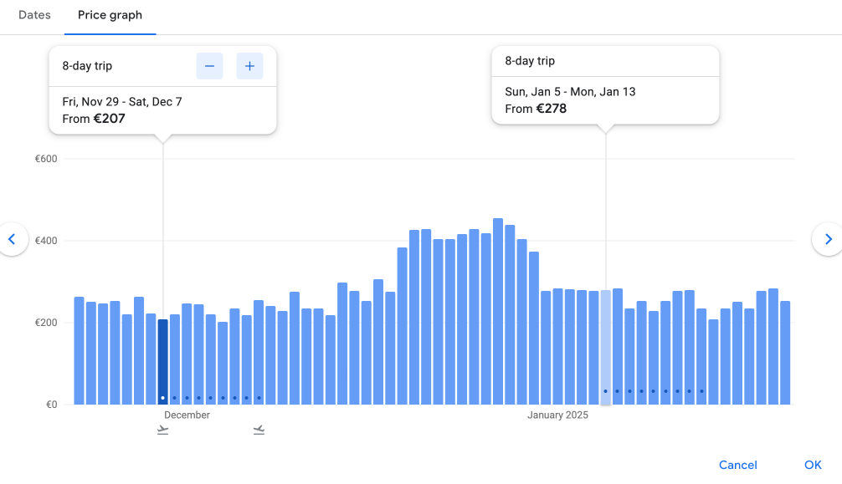Viewport: 842px width, 484px height.
Task: Click the takeoff airplane icon below December
Action: [x=162, y=429]
